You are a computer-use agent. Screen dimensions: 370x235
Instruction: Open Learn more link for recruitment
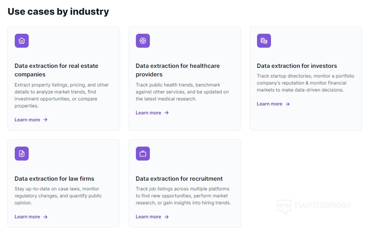(x=148, y=217)
